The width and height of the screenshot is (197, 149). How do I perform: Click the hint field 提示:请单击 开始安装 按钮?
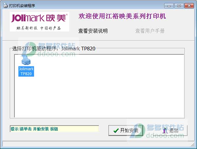pos(54,129)
